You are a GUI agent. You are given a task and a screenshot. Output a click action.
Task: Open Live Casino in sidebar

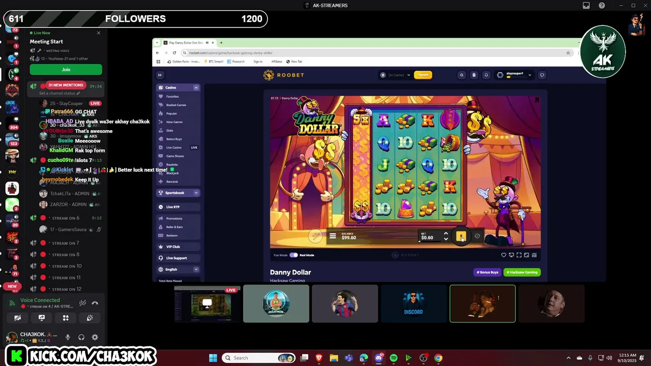(x=174, y=147)
